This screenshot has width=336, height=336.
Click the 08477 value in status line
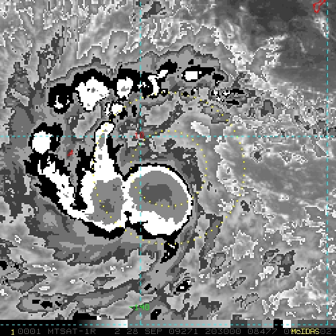261,331
